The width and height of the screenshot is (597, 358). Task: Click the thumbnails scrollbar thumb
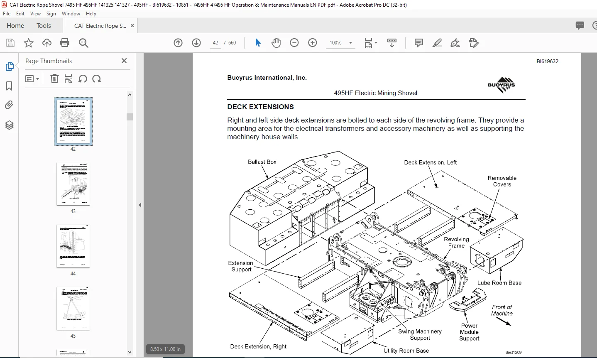(x=130, y=117)
